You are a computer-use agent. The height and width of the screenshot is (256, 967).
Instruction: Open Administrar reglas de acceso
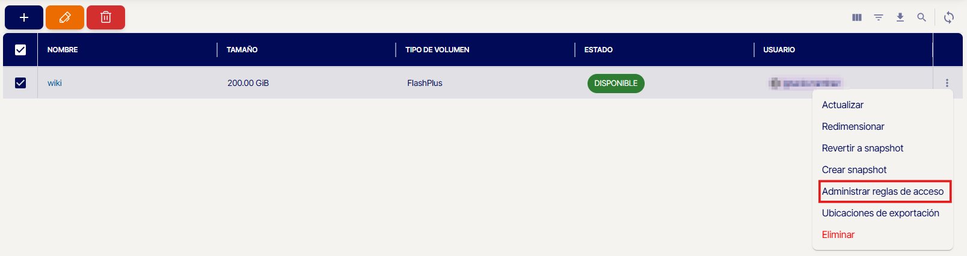883,192
